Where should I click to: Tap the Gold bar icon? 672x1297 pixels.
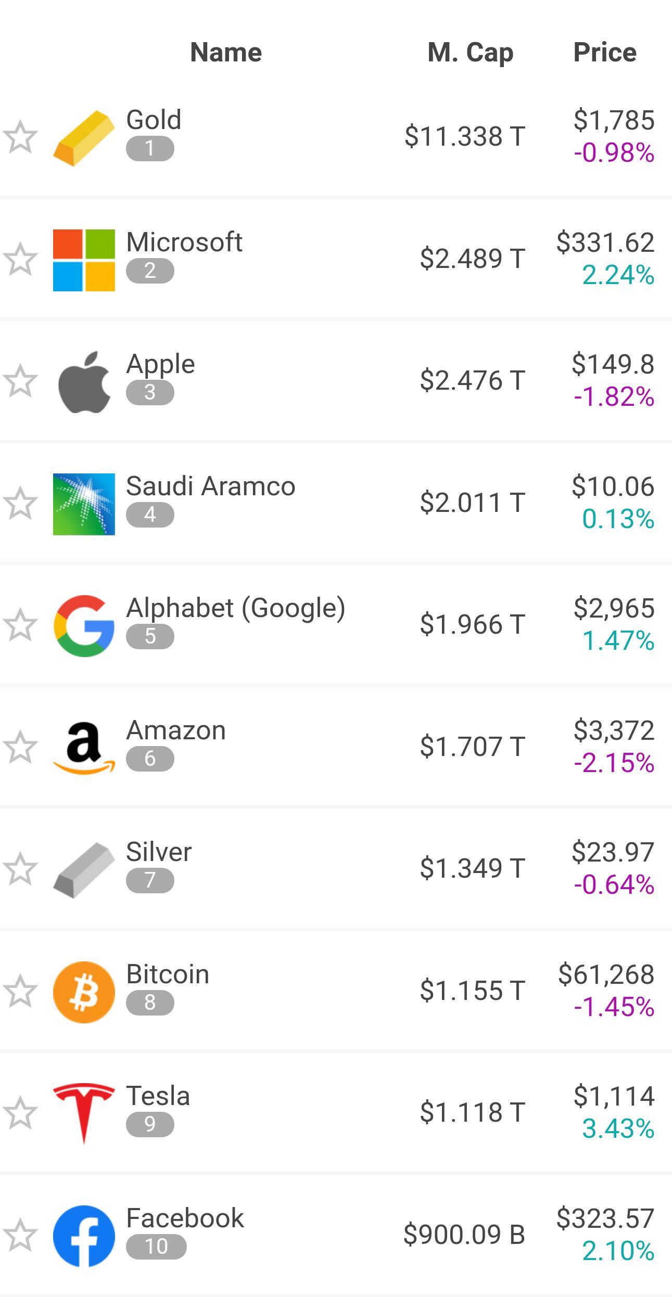(x=84, y=138)
